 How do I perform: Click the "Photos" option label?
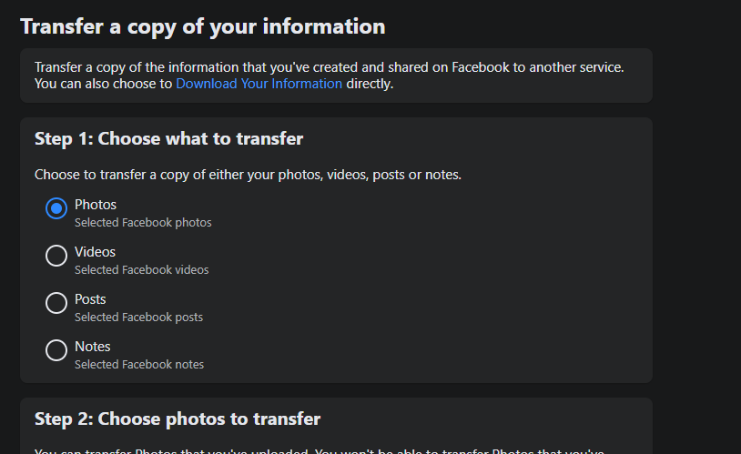96,205
